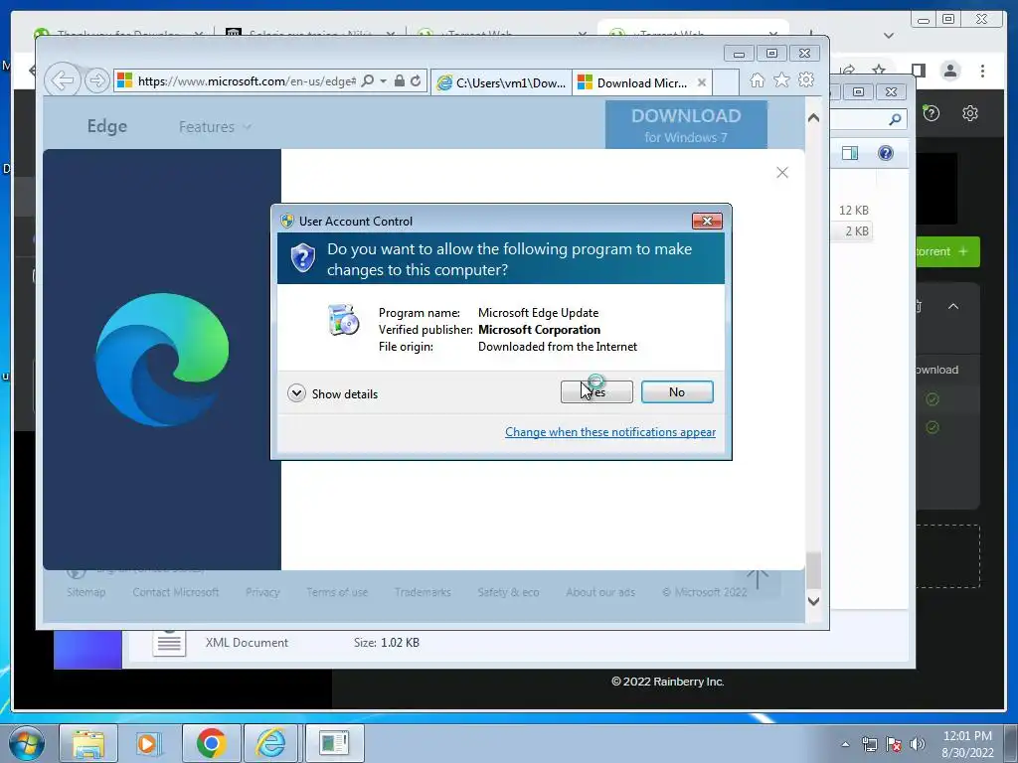Screen dimensions: 1018x763
Task: Open Terms of use footer link
Action: coord(337,592)
